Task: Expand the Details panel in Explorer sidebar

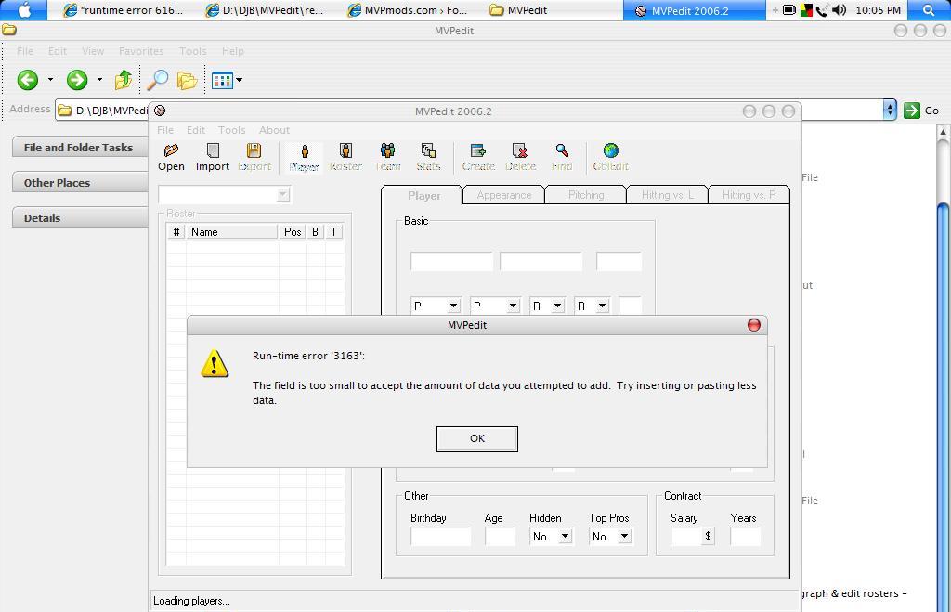Action: click(x=80, y=217)
